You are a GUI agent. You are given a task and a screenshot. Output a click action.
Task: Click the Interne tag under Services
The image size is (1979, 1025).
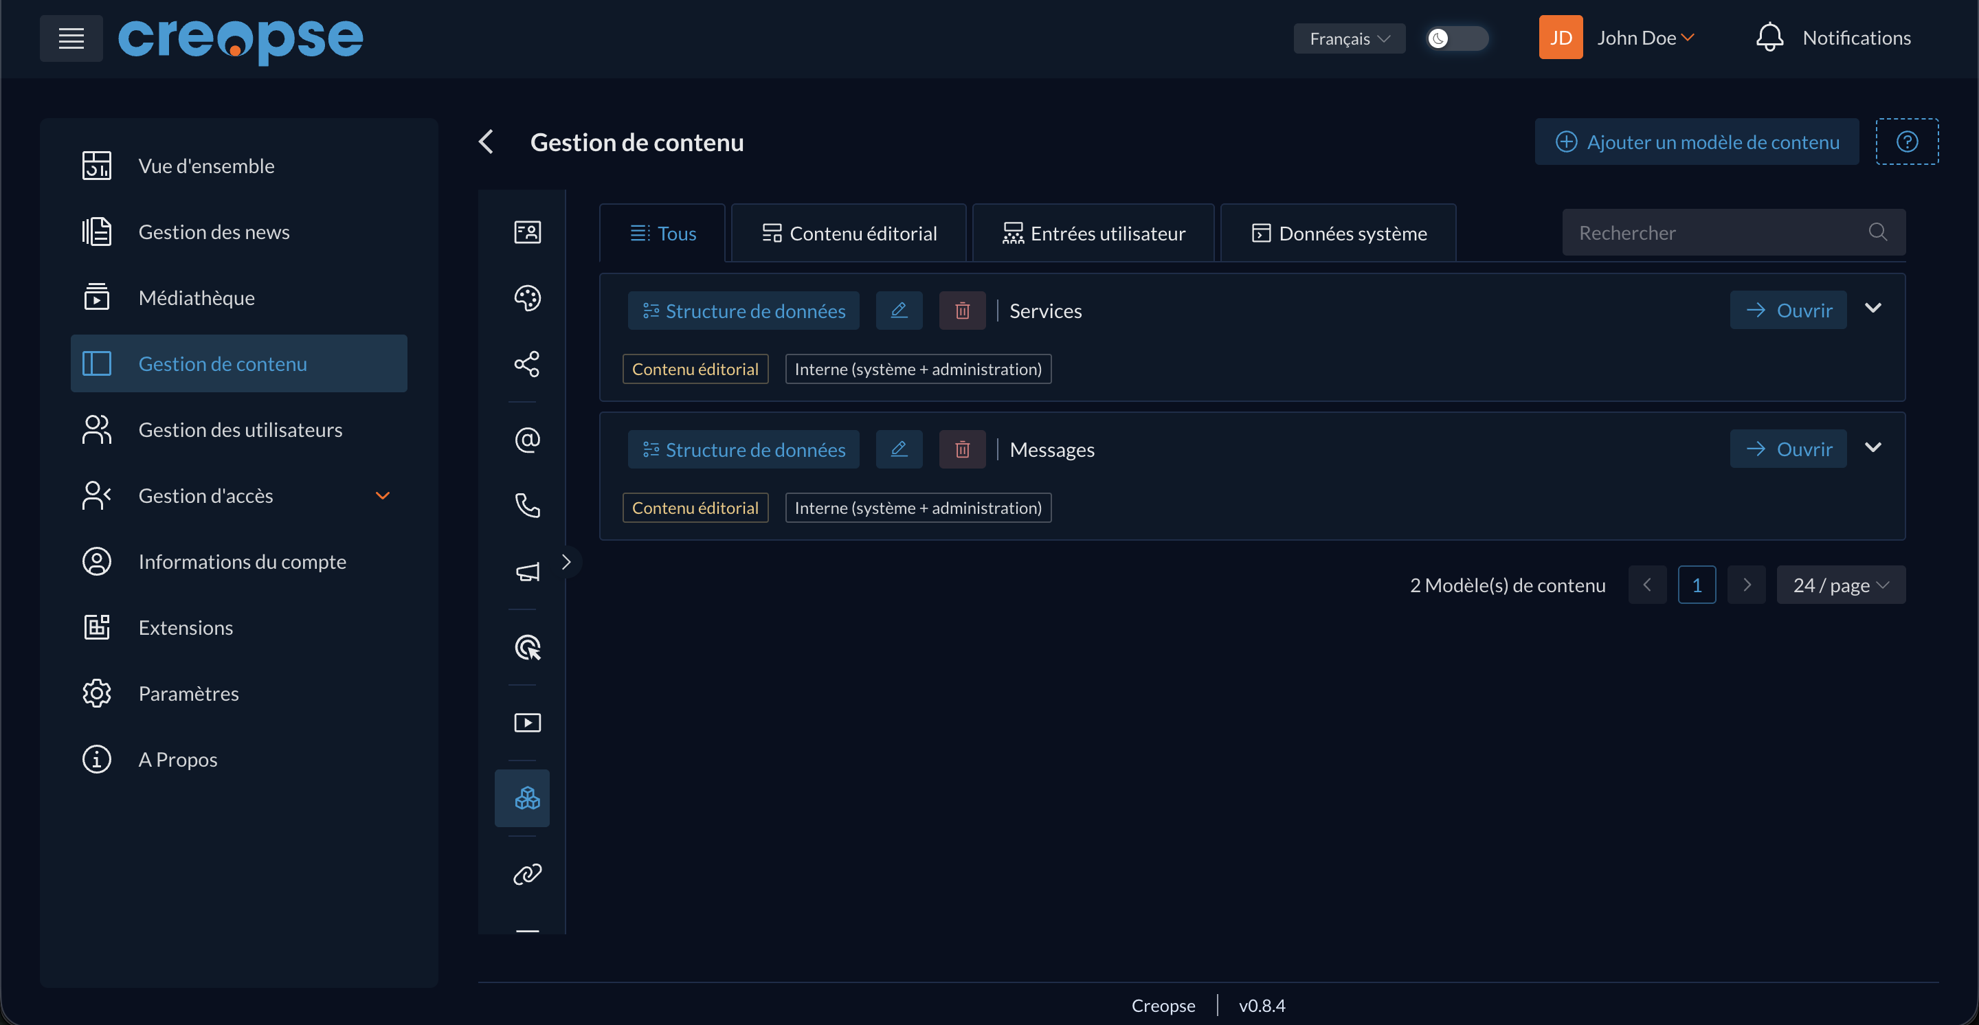pyautogui.click(x=918, y=370)
